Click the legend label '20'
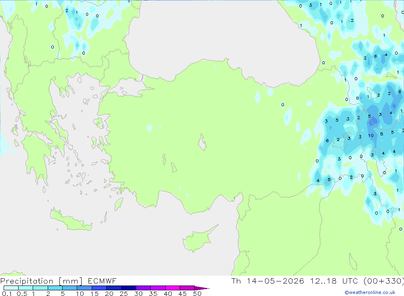Image resolution: width=404 pixels, height=296 pixels. [109, 294]
